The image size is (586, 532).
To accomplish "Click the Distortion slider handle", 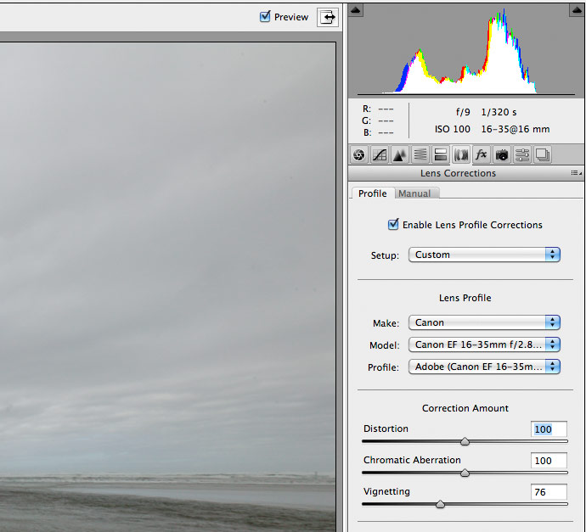I will 465,441.
